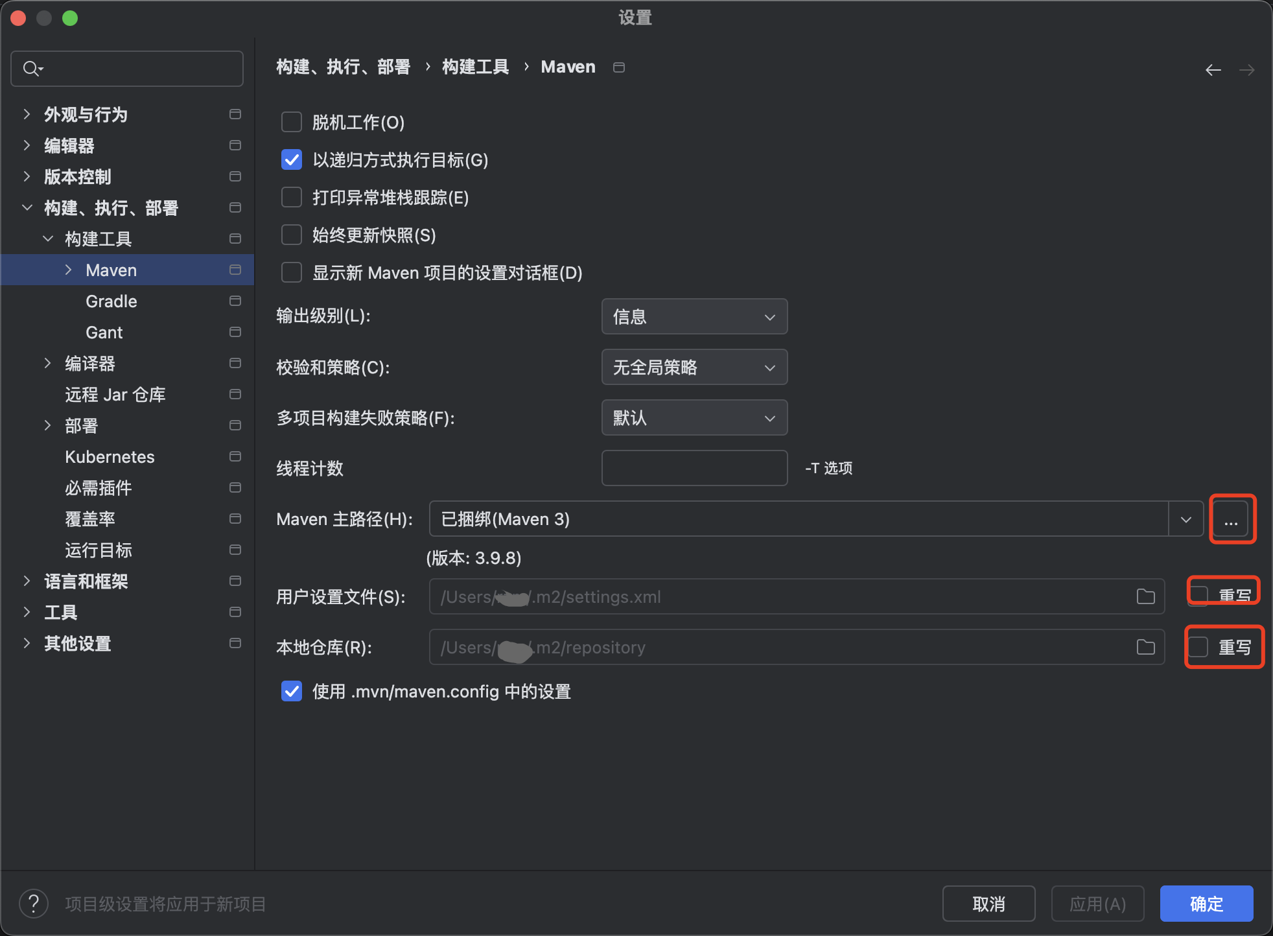This screenshot has width=1273, height=936.
Task: Collapse 构建、执行、部署 tree node
Action: point(27,207)
